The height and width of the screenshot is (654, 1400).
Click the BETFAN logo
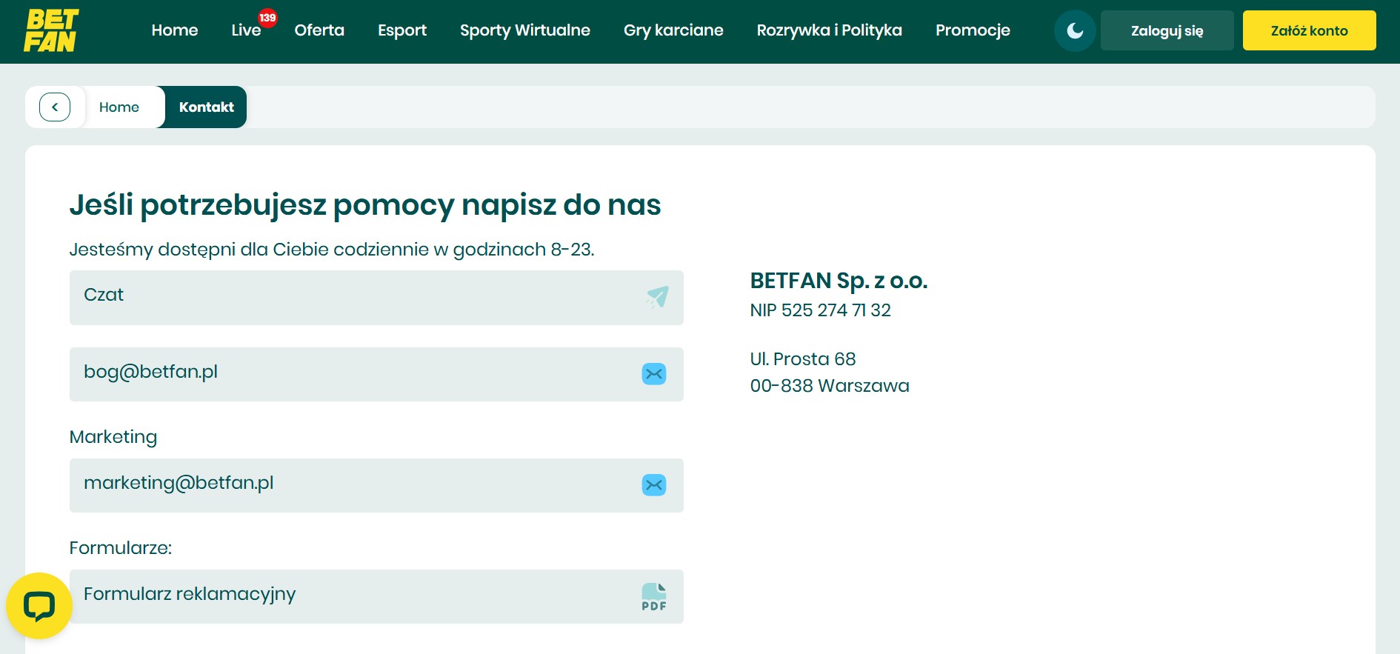pyautogui.click(x=50, y=31)
